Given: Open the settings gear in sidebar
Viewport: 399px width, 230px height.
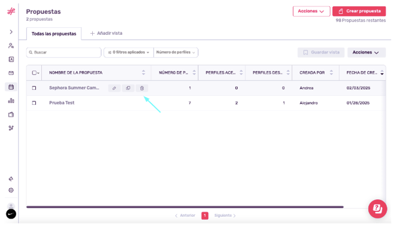Looking at the screenshot, I should [x=11, y=190].
